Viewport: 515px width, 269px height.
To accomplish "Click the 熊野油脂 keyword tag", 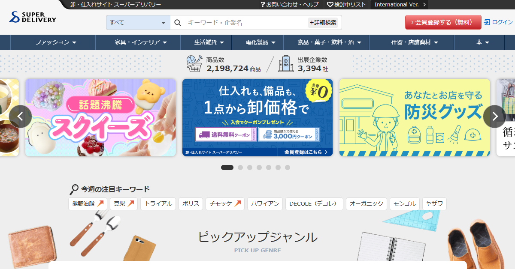I will coord(88,204).
